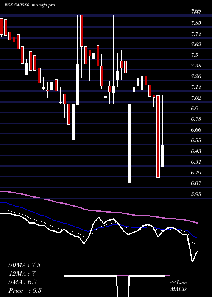Click the 6.43 price axis label
Viewport: 212px width, 297px height.
pyautogui.click(x=196, y=151)
